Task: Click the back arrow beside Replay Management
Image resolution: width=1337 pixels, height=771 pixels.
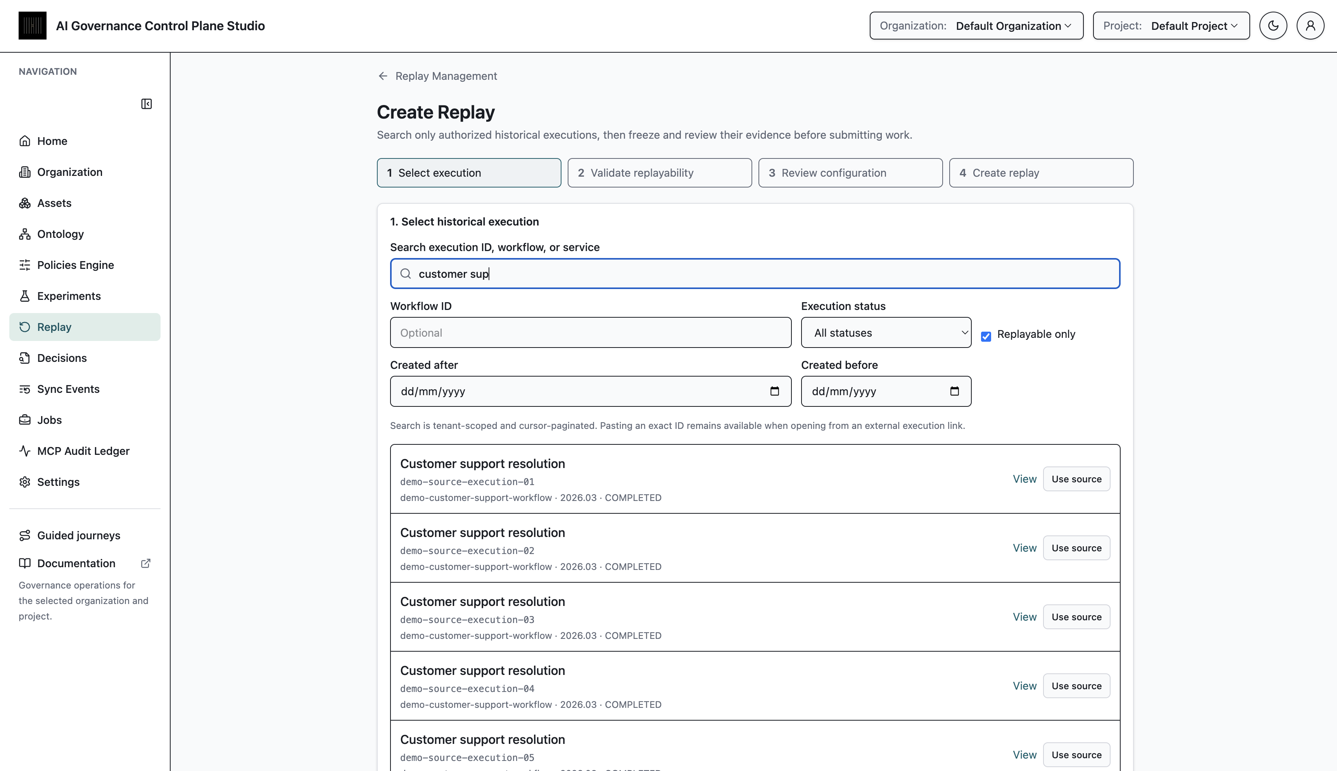Action: click(383, 76)
